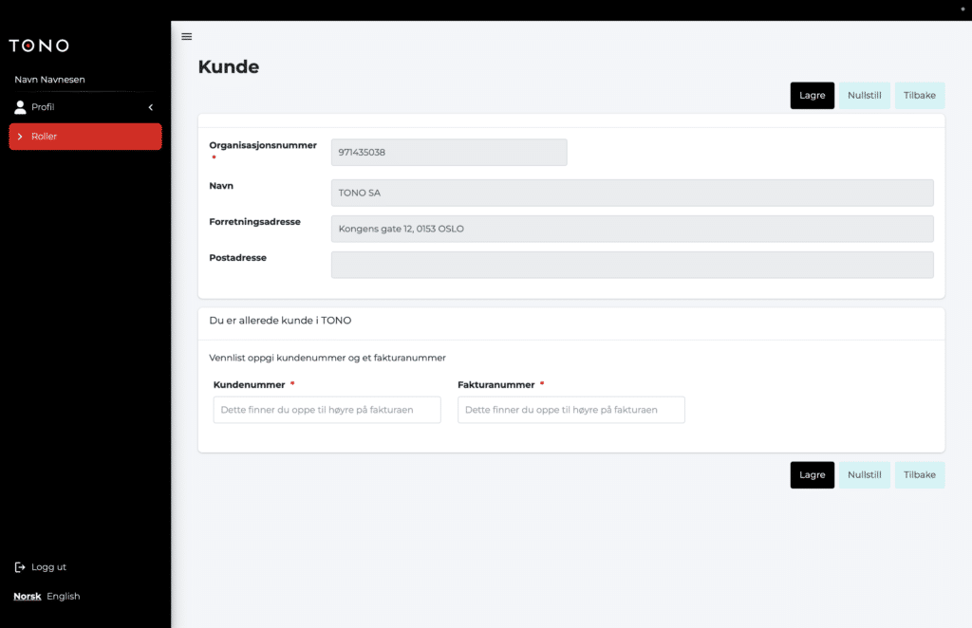Click the Fakturanummer label
Image resolution: width=972 pixels, height=628 pixels.
click(495, 384)
